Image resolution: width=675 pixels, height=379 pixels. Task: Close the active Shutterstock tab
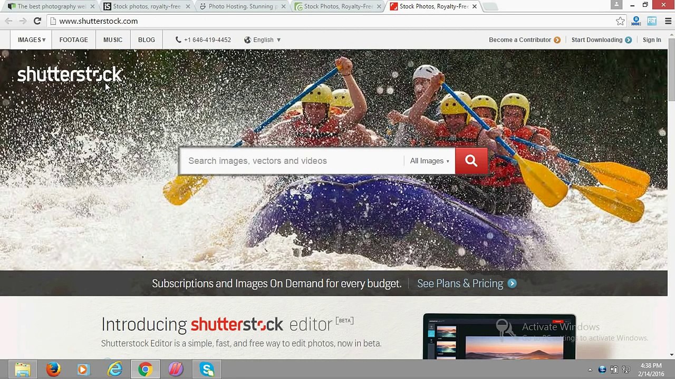click(474, 6)
